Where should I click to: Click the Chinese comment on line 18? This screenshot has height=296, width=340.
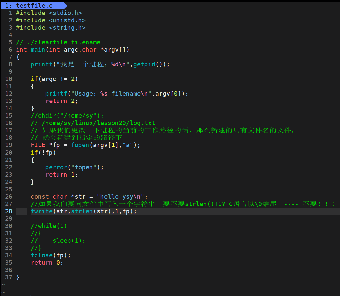[76, 138]
